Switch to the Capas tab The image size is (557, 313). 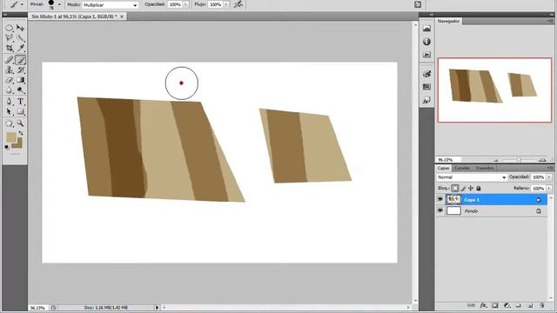coord(443,168)
